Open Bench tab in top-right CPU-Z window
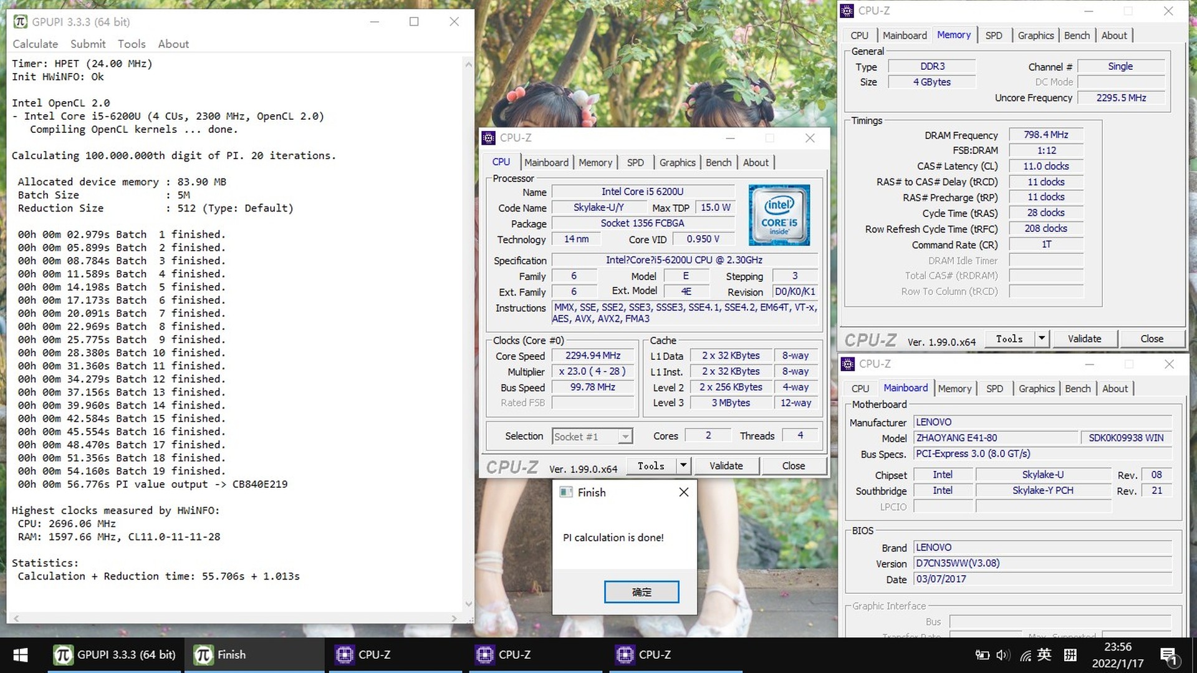The height and width of the screenshot is (673, 1197). (x=1077, y=36)
